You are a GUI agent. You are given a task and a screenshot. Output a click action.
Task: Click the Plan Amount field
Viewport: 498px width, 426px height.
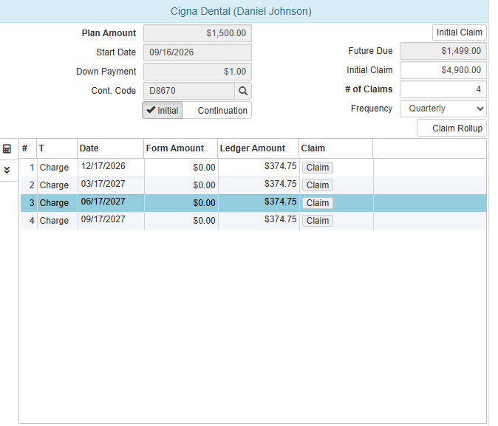click(197, 33)
